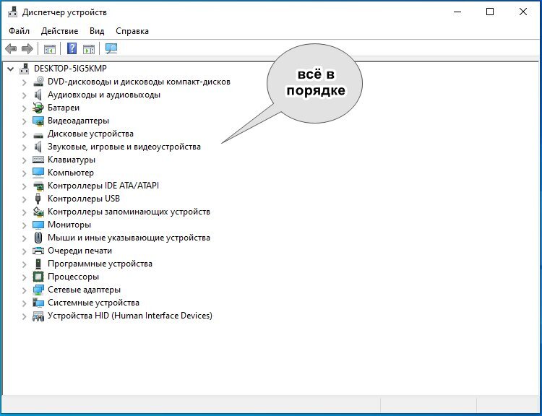Select Мыши и иные указывающие устройства
The width and height of the screenshot is (542, 416).
tap(129, 238)
